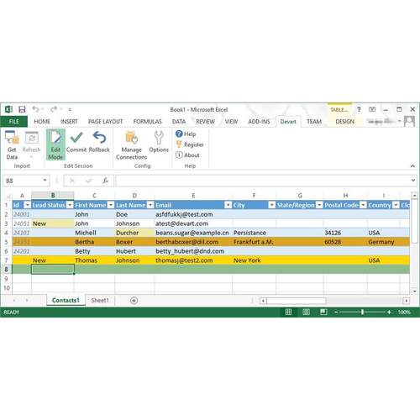Switch to the Sheet1 worksheet tab
Viewport: 420px width, 420px height.
click(100, 301)
